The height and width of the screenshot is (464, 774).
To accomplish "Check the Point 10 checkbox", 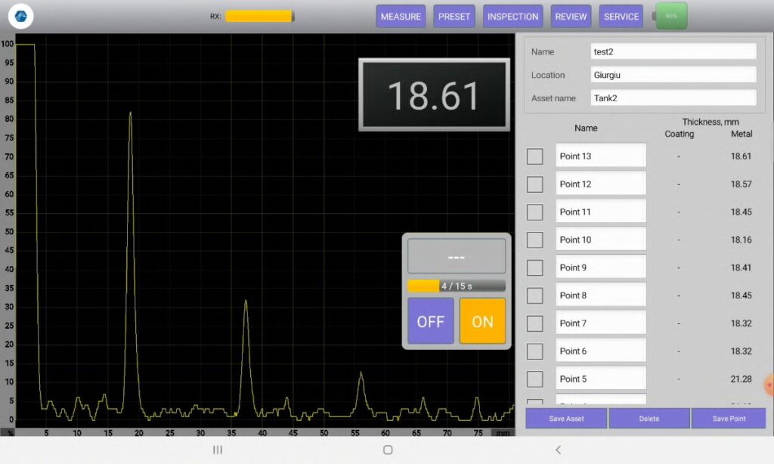I will point(534,240).
